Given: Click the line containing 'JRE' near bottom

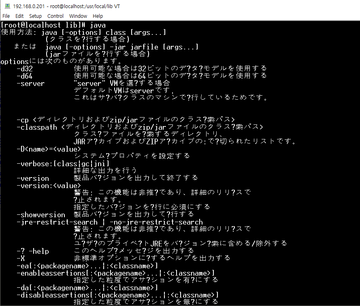Looking at the screenshot, I should pos(181,244).
